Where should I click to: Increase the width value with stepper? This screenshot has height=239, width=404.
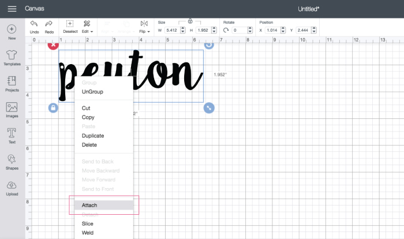(x=183, y=28)
